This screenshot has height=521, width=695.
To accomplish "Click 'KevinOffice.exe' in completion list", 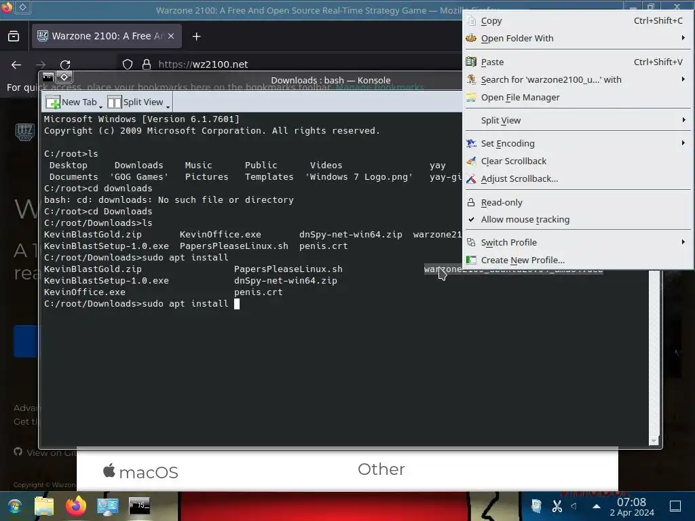I will pos(85,292).
